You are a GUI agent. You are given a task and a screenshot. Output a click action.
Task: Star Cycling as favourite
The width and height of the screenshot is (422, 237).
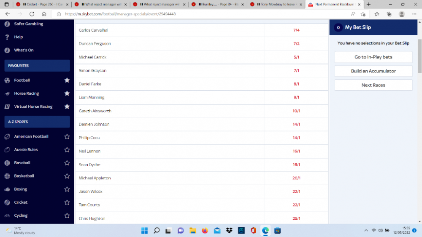tap(67, 215)
